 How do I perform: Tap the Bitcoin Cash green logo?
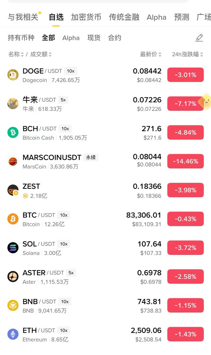13,132
